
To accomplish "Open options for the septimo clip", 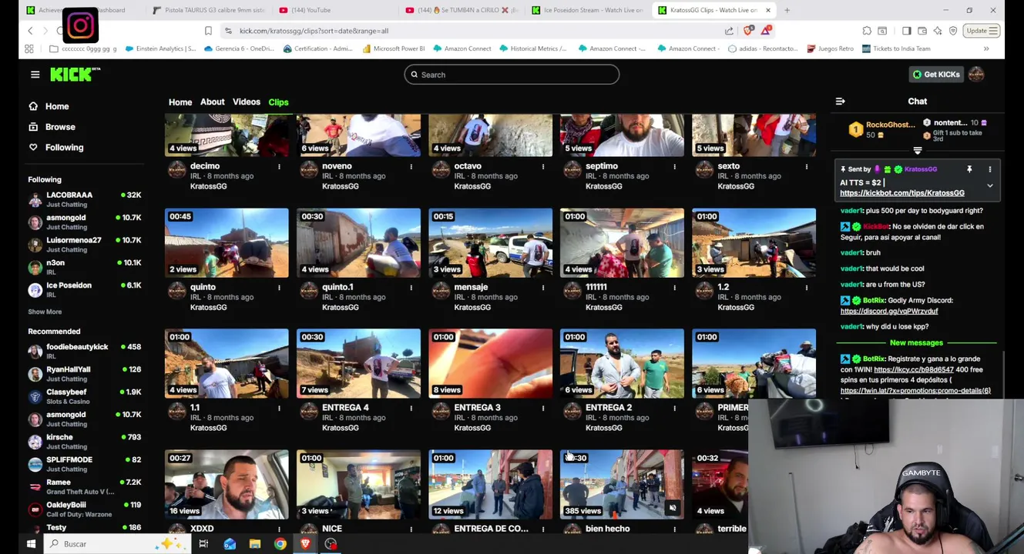I will click(x=674, y=166).
